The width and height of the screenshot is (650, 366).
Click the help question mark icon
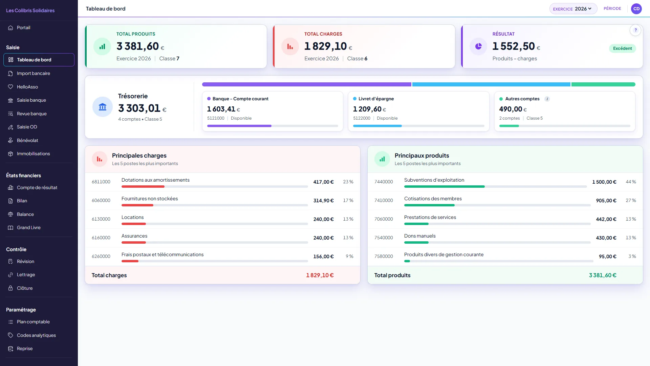(x=635, y=30)
